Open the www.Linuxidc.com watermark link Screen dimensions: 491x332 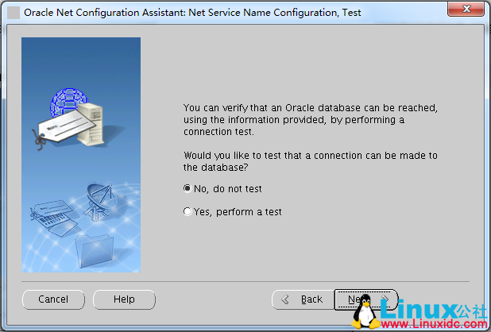pyautogui.click(x=433, y=324)
